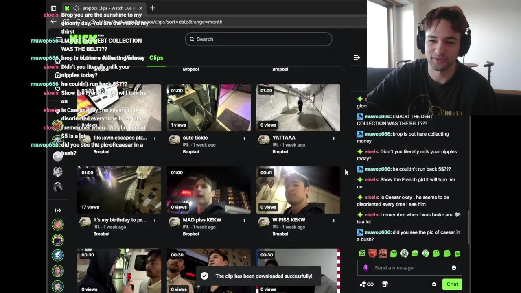Click the search magnifier icon
521x293 pixels.
click(x=192, y=39)
